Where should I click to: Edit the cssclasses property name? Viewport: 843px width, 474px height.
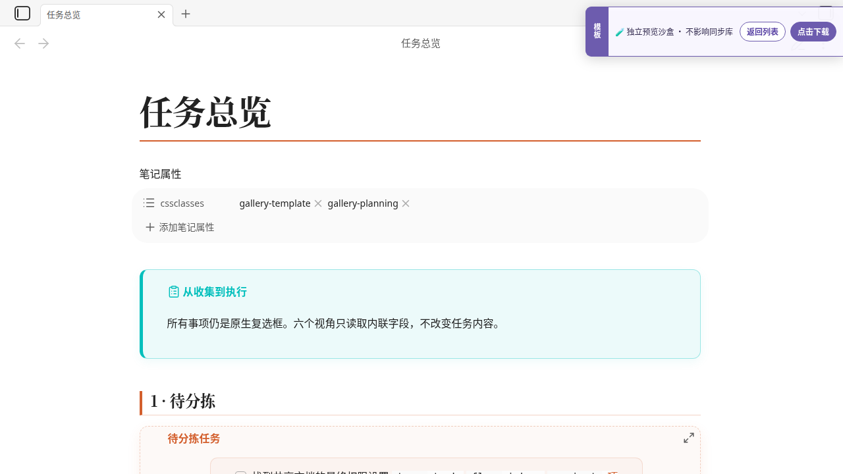click(182, 203)
